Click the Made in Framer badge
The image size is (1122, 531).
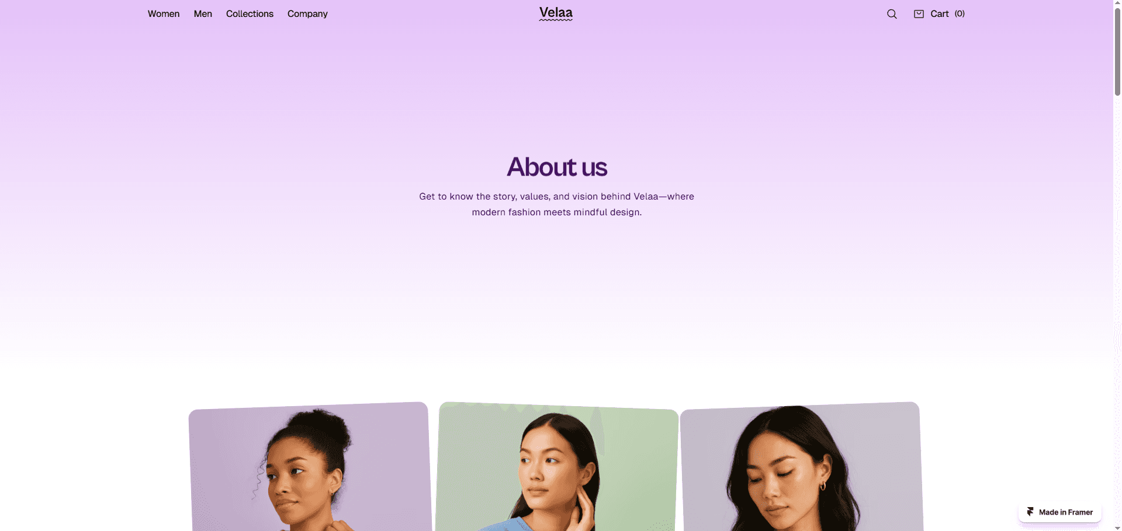point(1059,512)
